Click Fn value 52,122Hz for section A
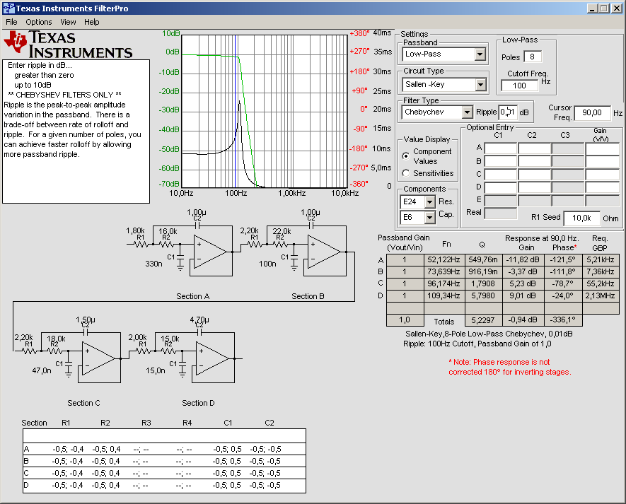 [444, 260]
